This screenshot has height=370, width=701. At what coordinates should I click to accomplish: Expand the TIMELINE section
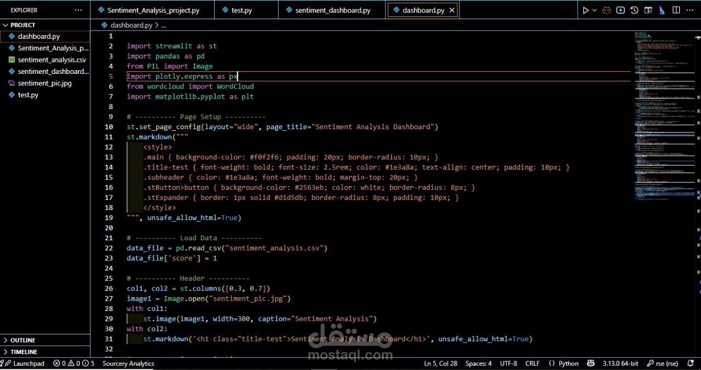(24, 352)
